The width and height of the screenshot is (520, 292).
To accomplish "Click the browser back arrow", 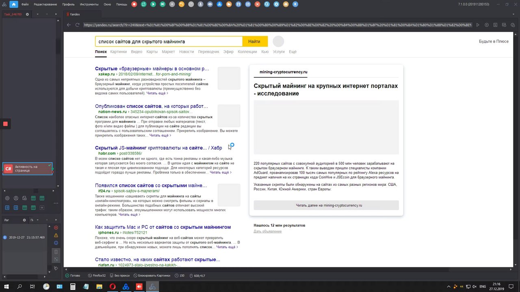I will click(x=69, y=25).
